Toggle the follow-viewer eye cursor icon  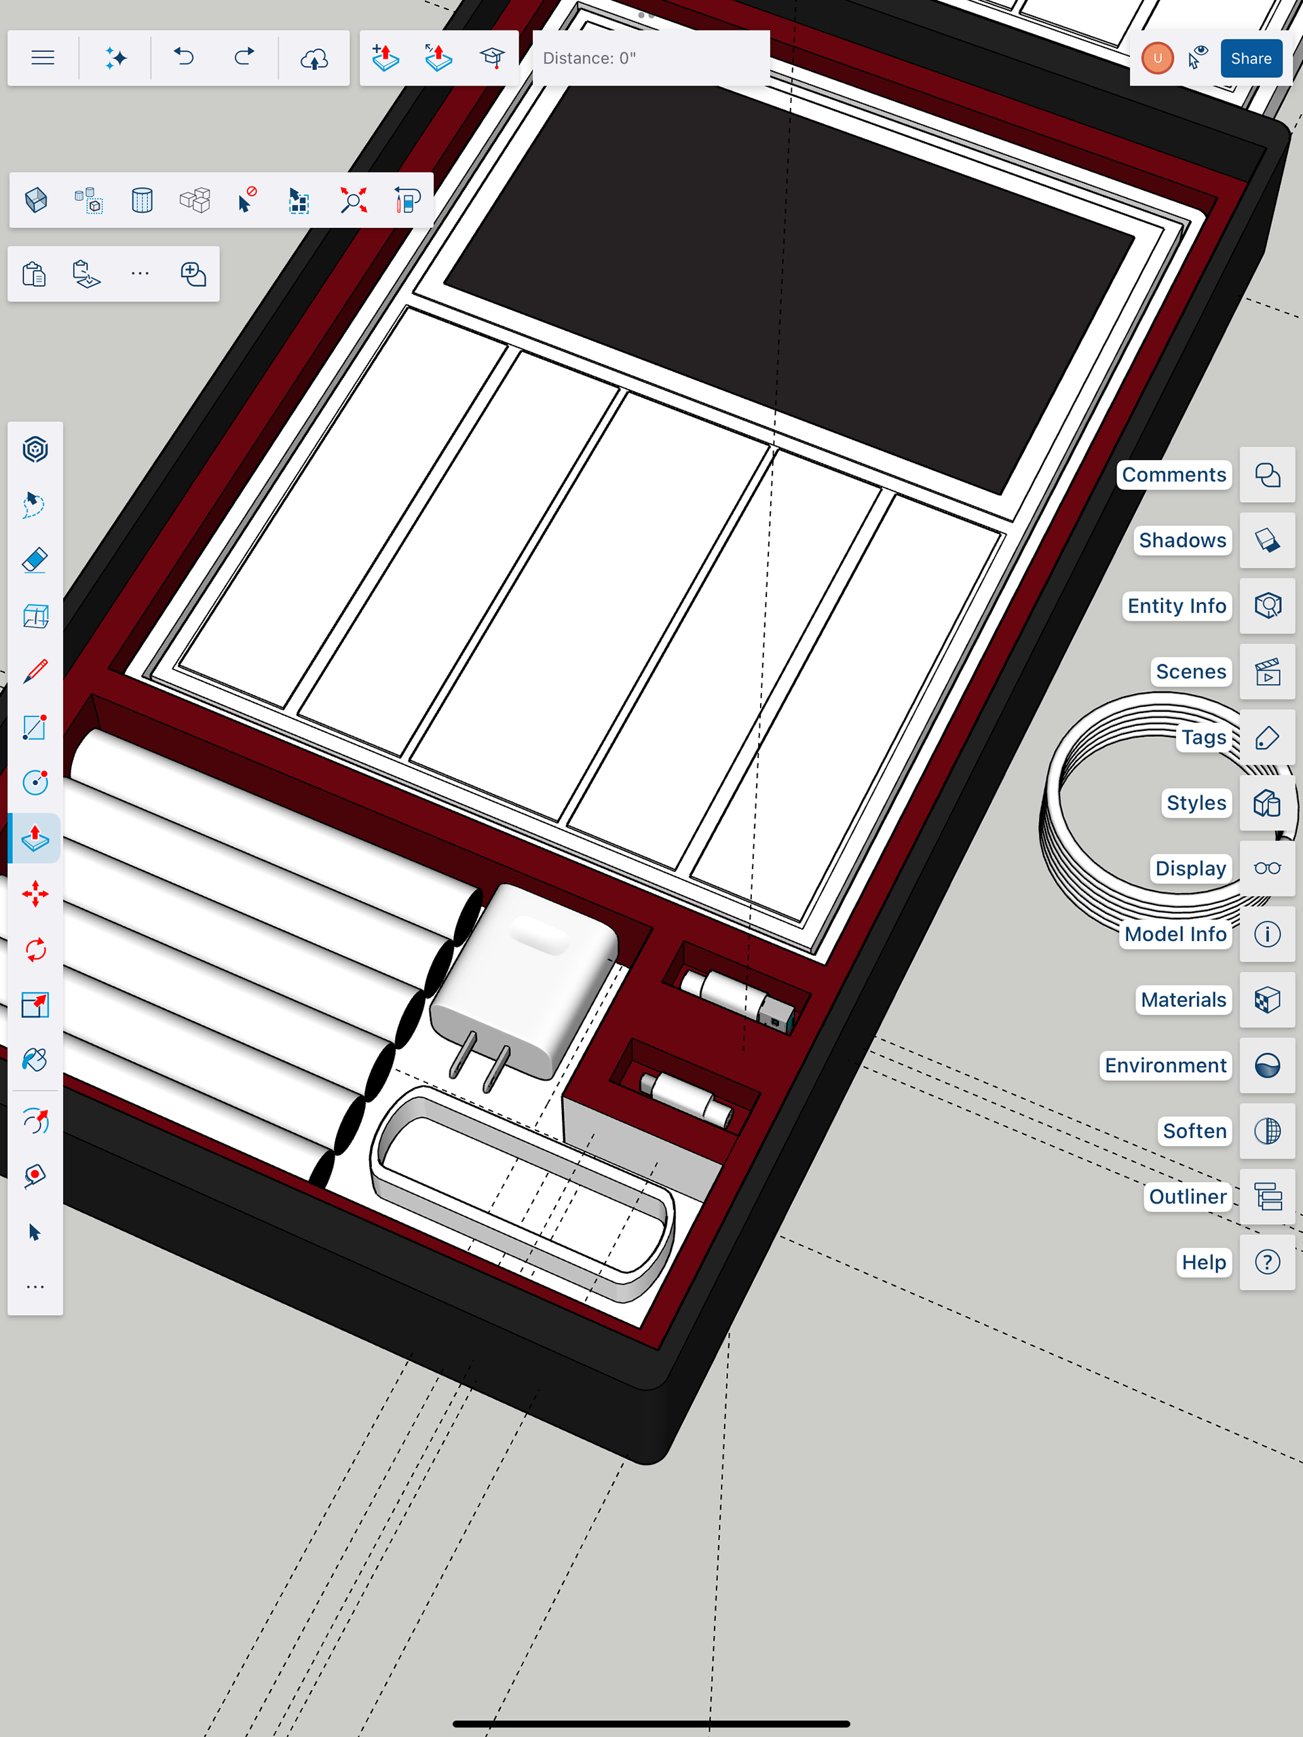(1198, 58)
